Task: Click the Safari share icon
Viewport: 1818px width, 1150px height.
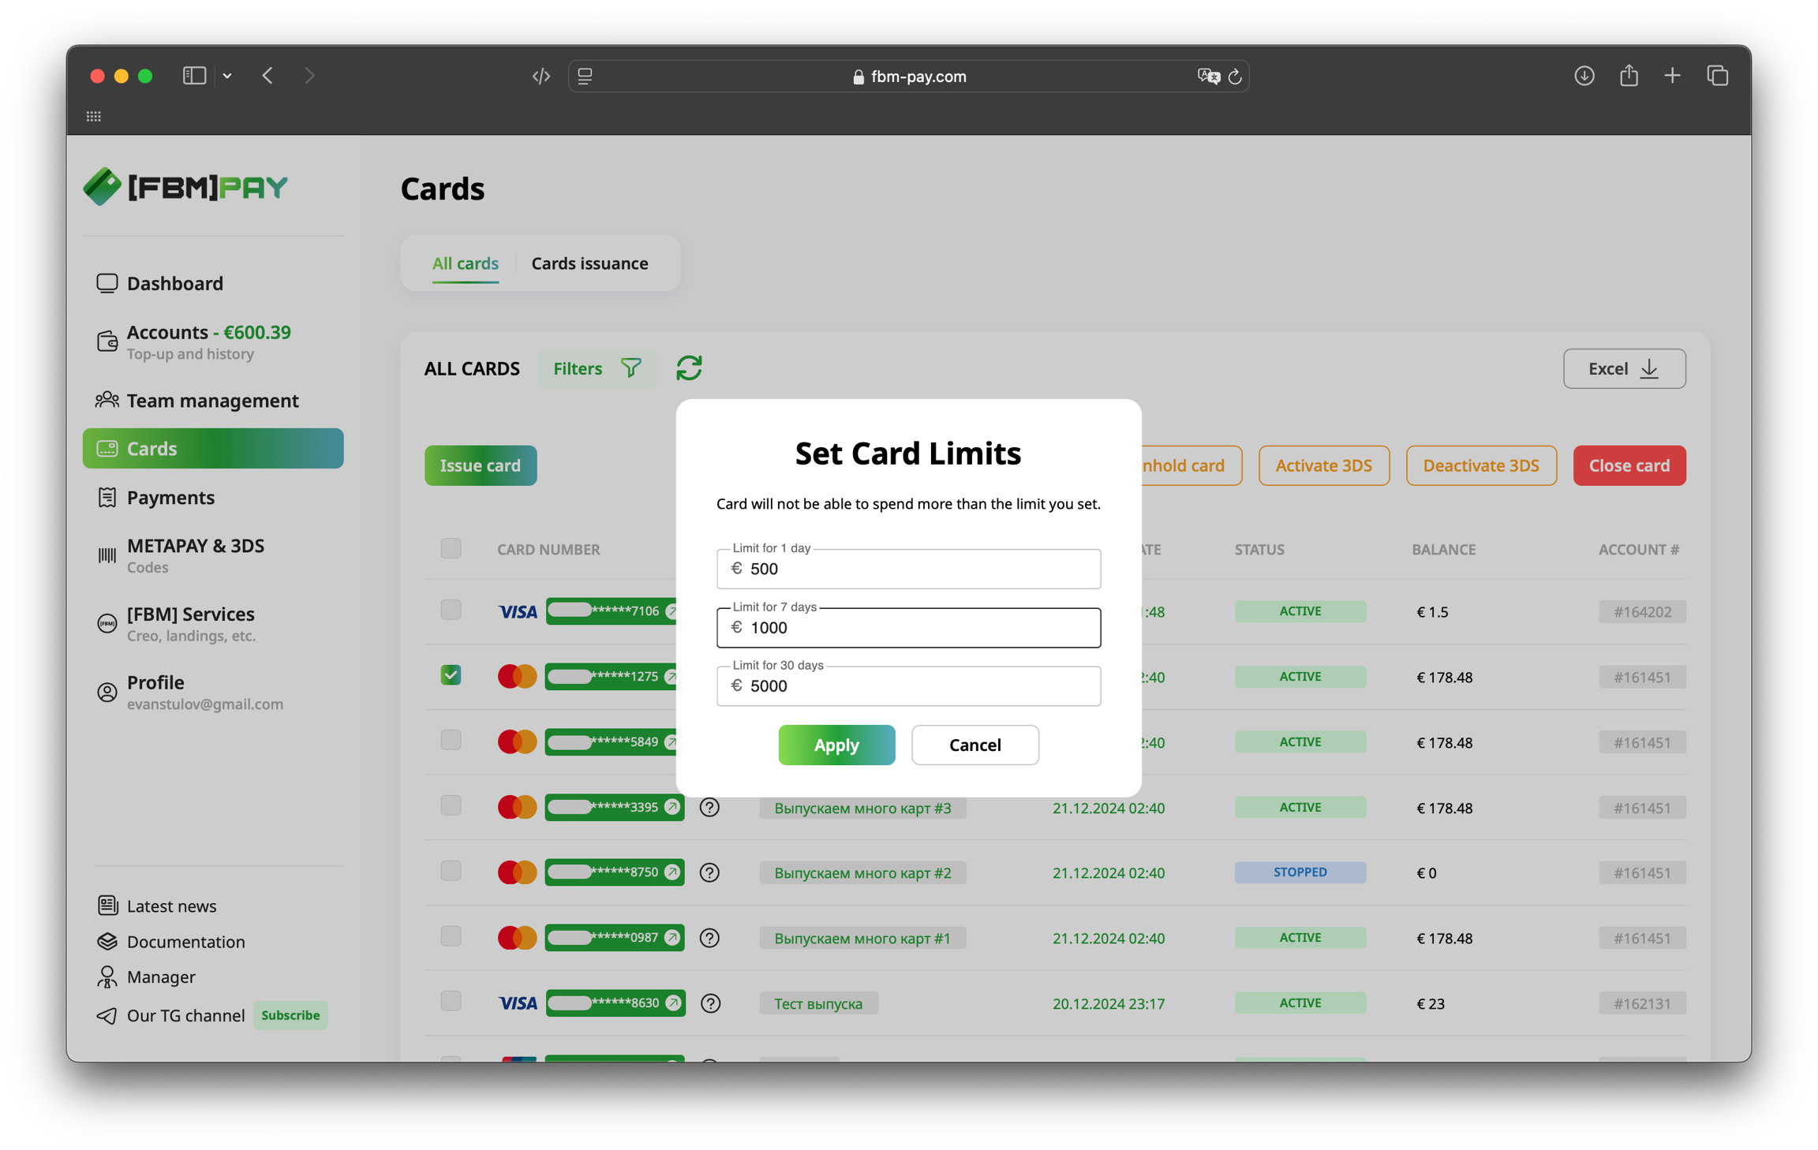Action: 1629,76
